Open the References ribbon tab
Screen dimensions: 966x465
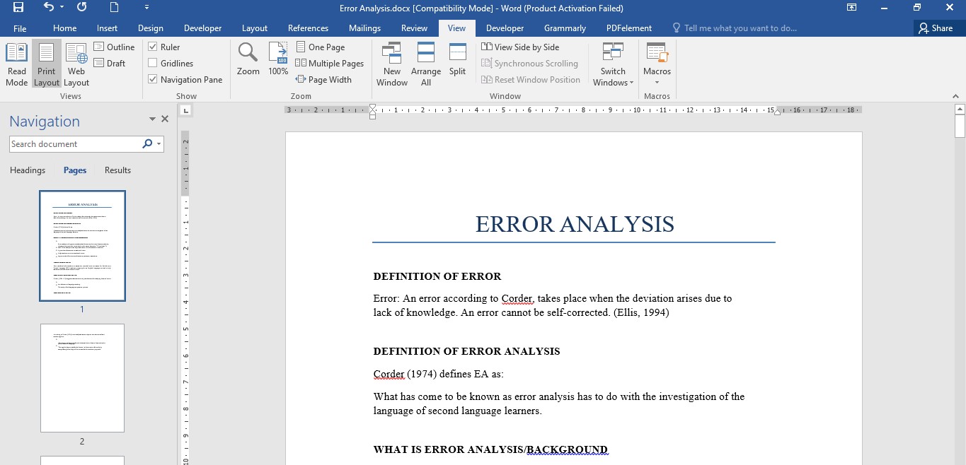[308, 28]
